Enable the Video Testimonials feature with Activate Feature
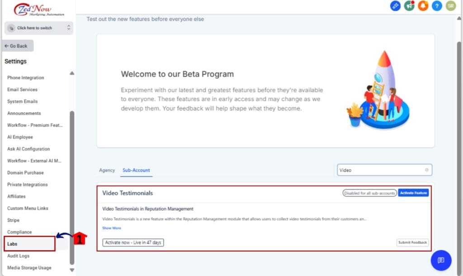The height and width of the screenshot is (276, 463). [413, 192]
